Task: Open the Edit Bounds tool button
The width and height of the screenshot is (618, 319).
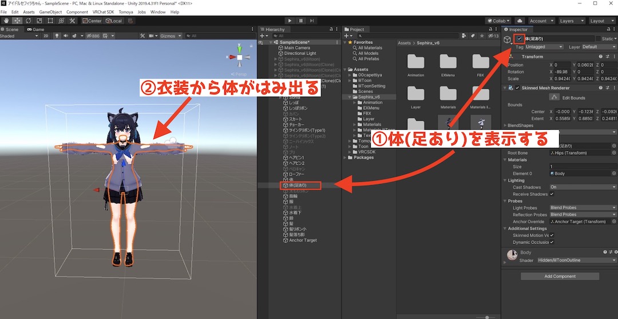Action: [554, 97]
